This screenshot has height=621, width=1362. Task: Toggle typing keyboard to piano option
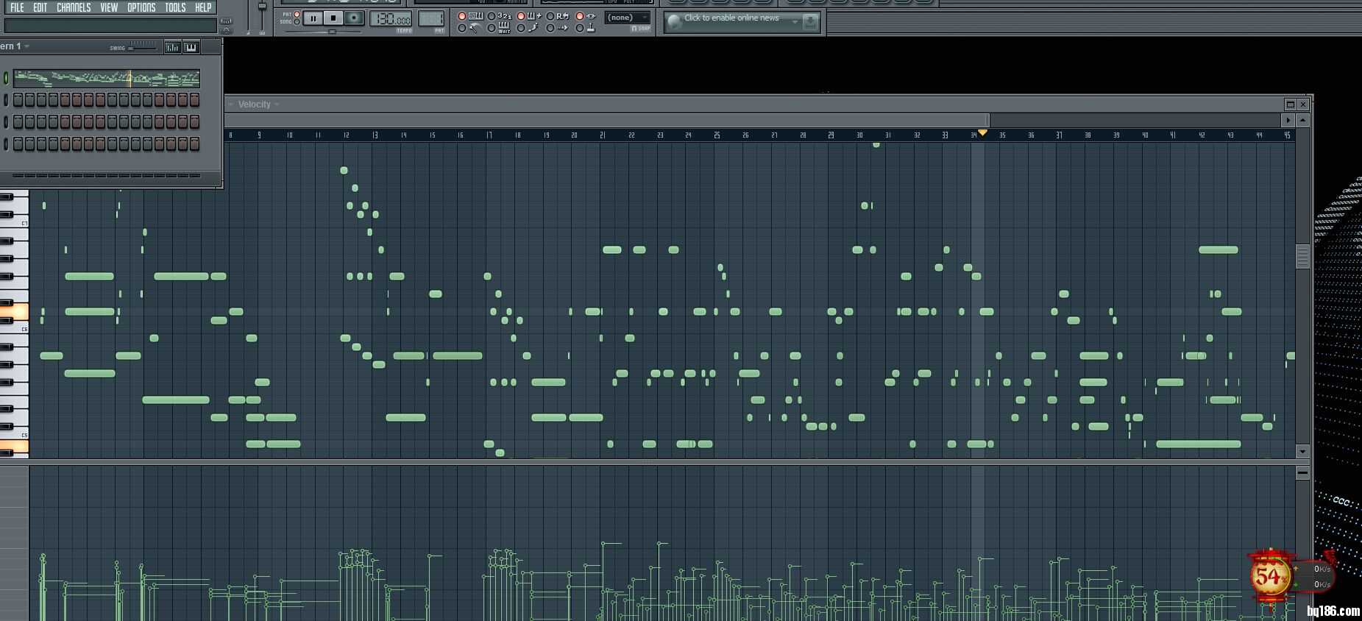pyautogui.click(x=462, y=16)
